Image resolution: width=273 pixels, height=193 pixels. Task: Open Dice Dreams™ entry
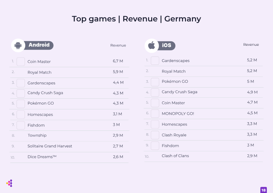coord(42,157)
